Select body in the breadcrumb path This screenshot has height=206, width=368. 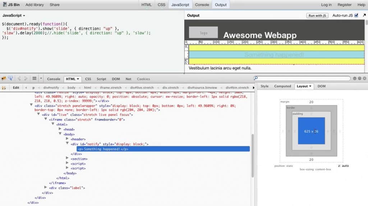72,88
